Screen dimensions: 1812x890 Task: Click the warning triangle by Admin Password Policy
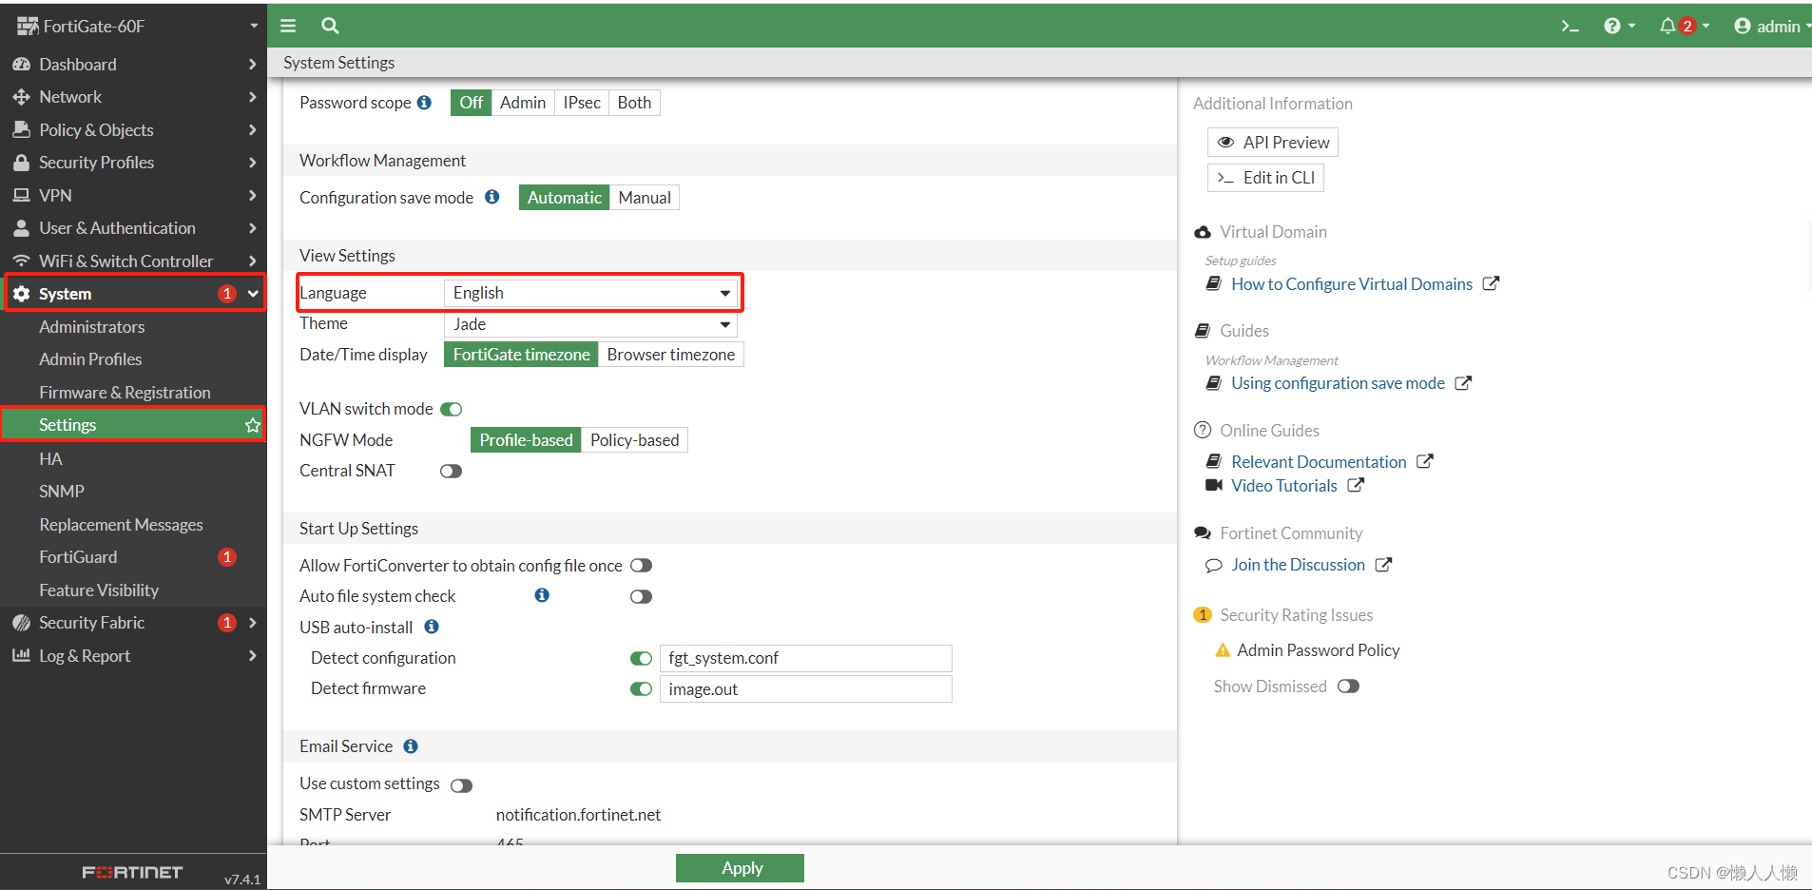[x=1223, y=650]
